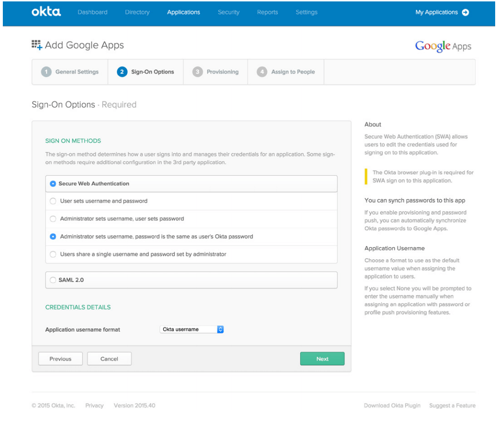Image resolution: width=498 pixels, height=425 pixels.
Task: Click step 2 circle for Sign-On Options
Action: [122, 72]
